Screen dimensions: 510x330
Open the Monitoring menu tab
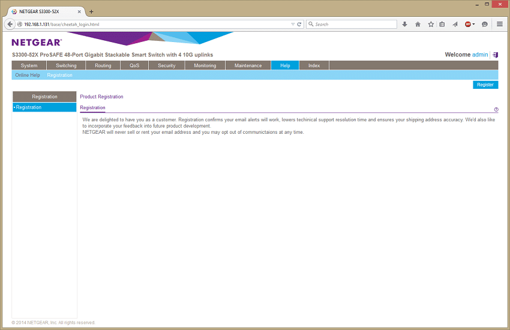pyautogui.click(x=205, y=65)
